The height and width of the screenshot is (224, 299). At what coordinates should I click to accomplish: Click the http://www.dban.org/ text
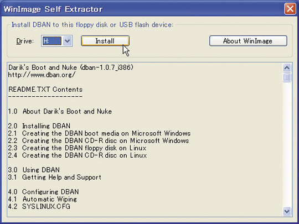tap(42, 75)
